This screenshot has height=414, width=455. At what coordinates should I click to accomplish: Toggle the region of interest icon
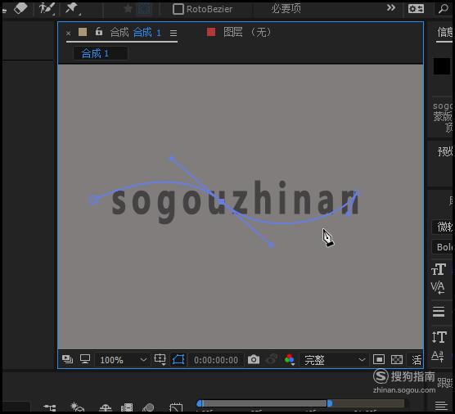(379, 360)
